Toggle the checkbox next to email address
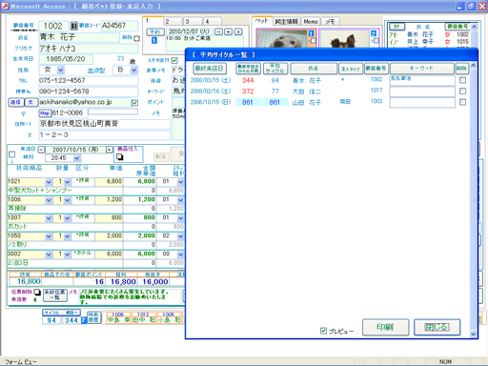Image resolution: width=488 pixels, height=366 pixels. point(134,103)
